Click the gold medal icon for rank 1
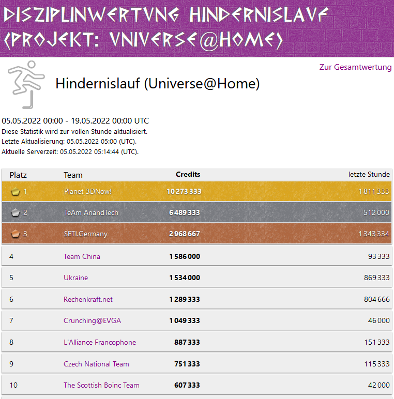394x399 pixels. [x=16, y=191]
